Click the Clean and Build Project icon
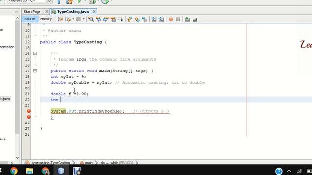The width and height of the screenshot is (312, 175). click(69, 2)
